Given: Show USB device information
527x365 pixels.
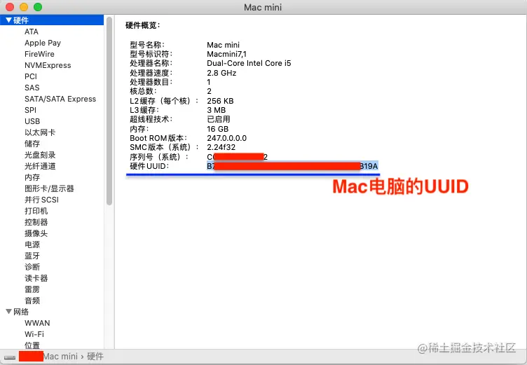Looking at the screenshot, I should point(32,121).
